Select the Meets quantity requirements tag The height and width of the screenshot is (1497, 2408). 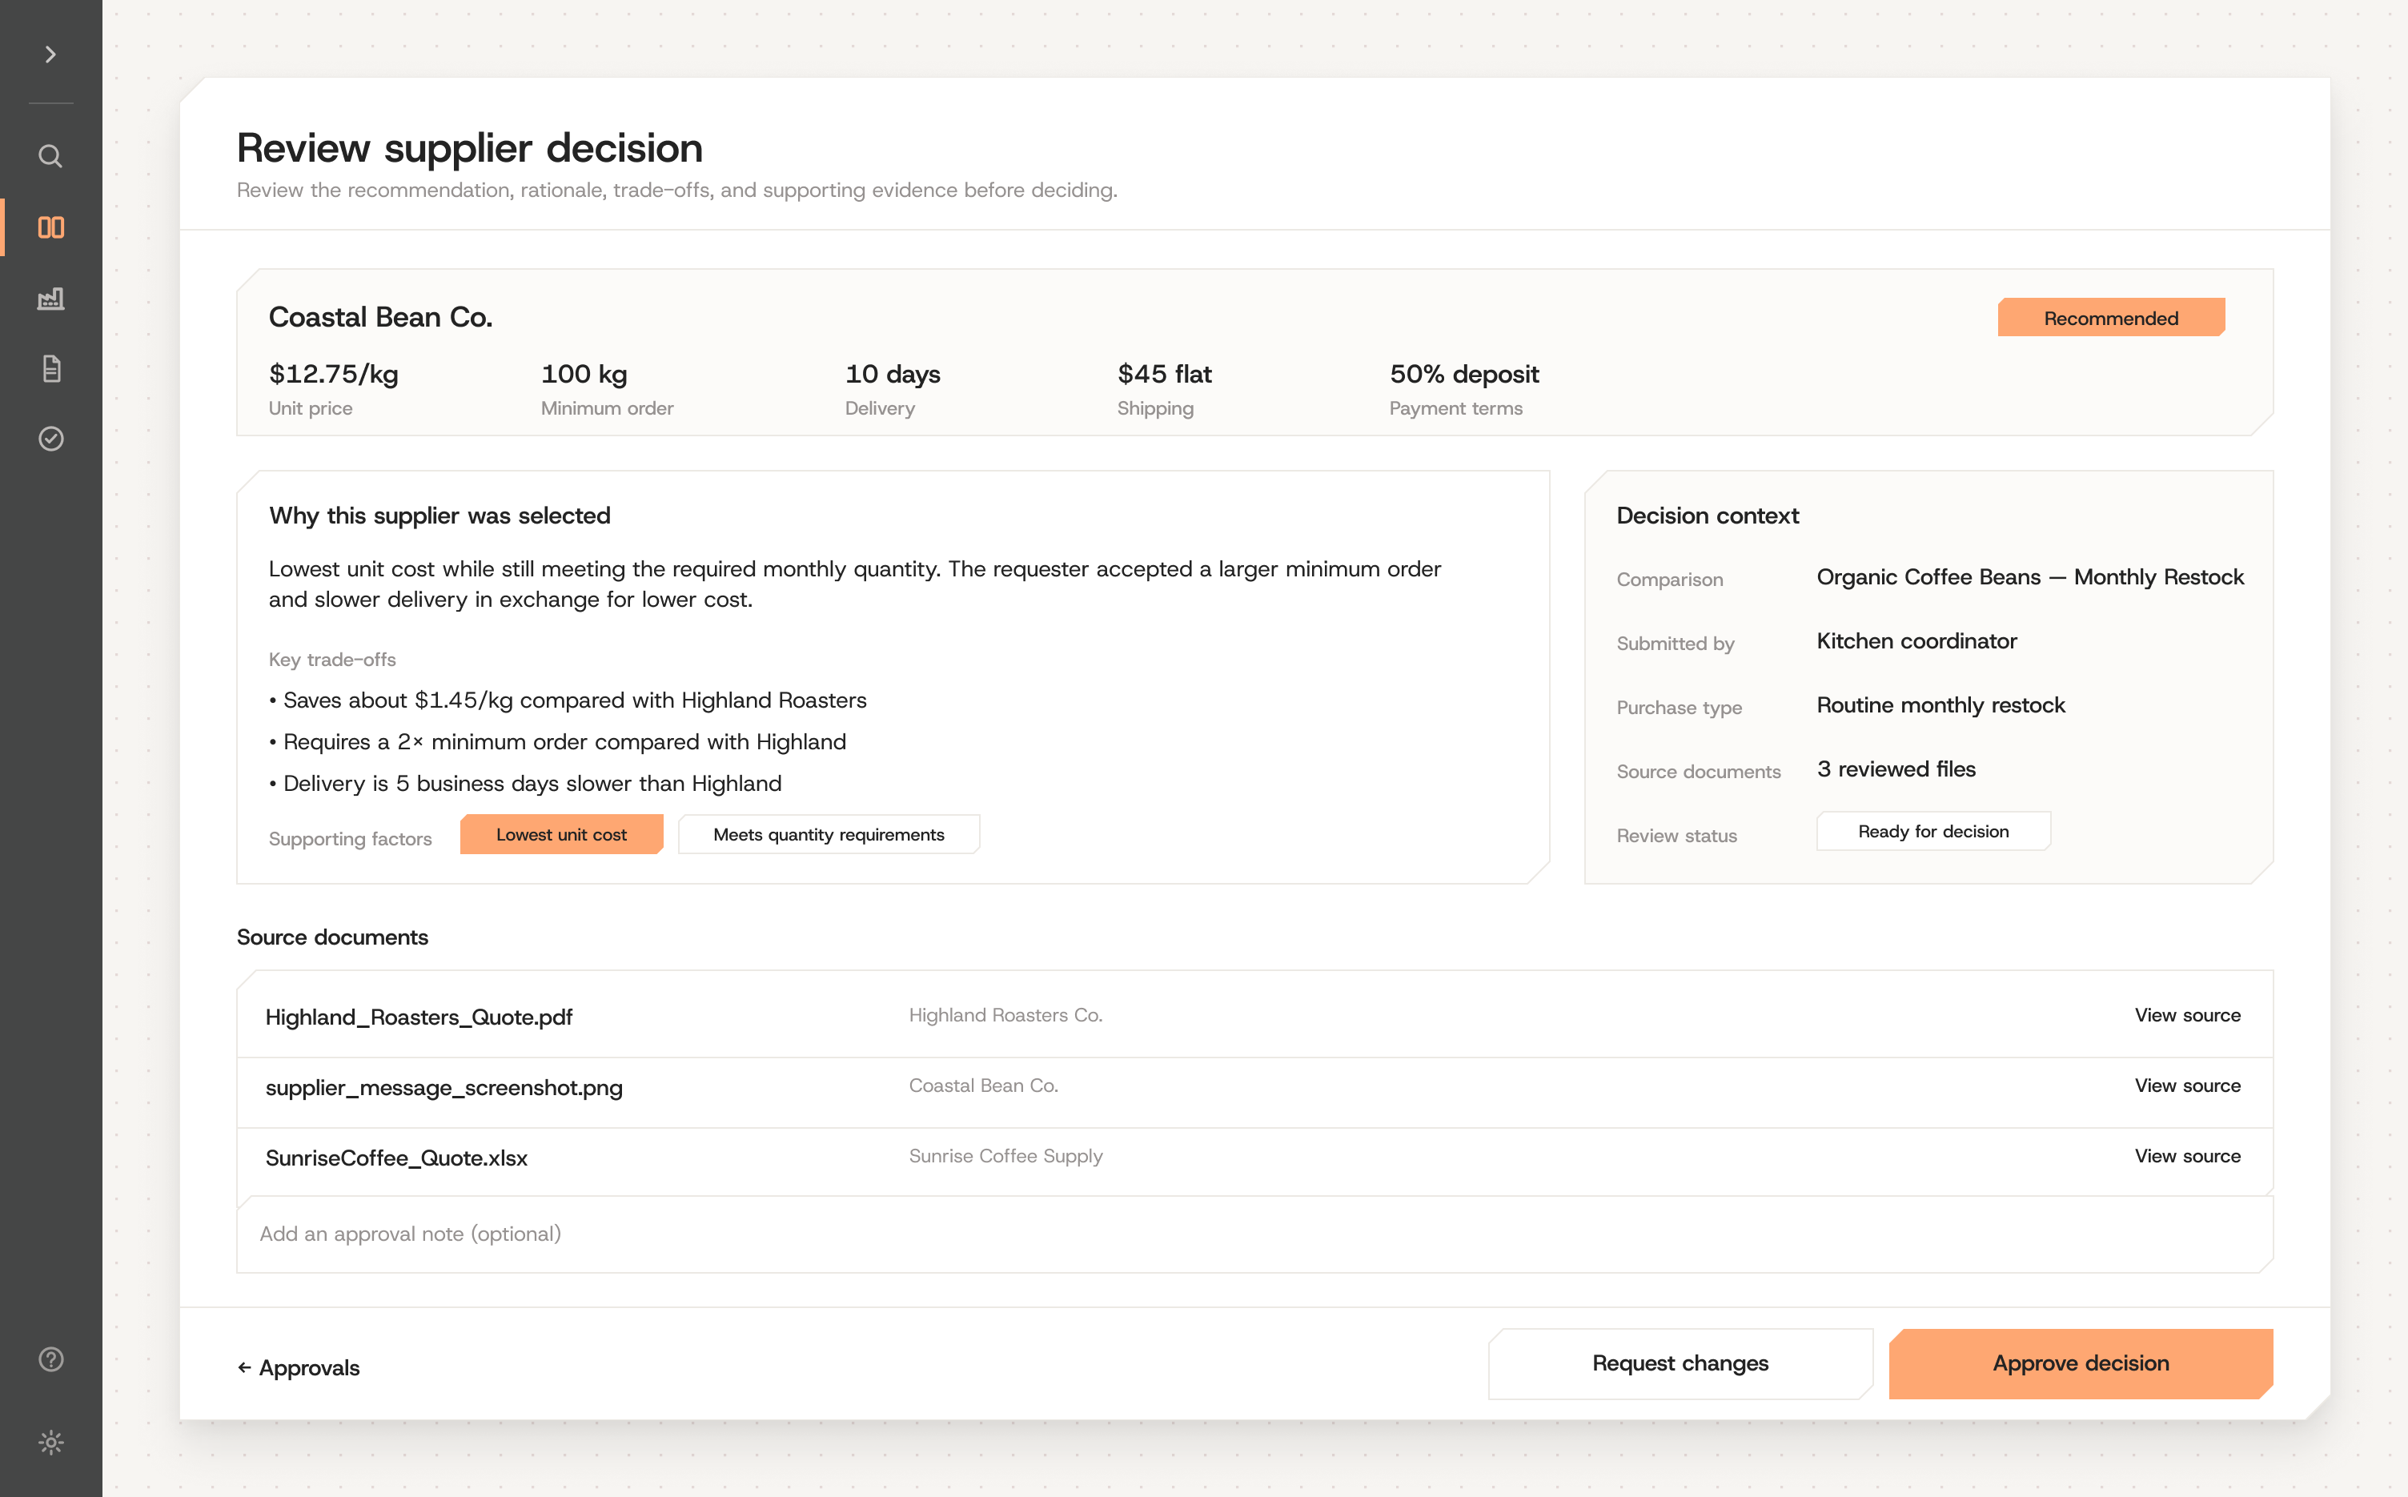click(x=829, y=835)
